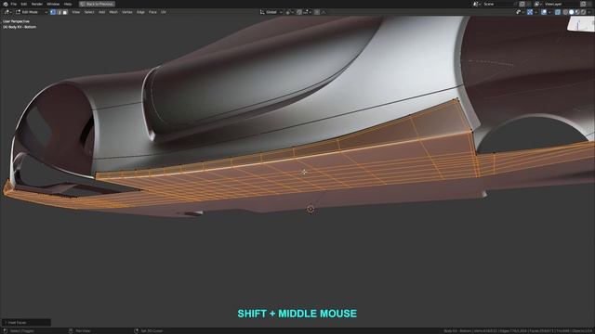Viewport: 595px width, 334px height.
Task: Open the overlays options dropdown
Action: tap(549, 12)
